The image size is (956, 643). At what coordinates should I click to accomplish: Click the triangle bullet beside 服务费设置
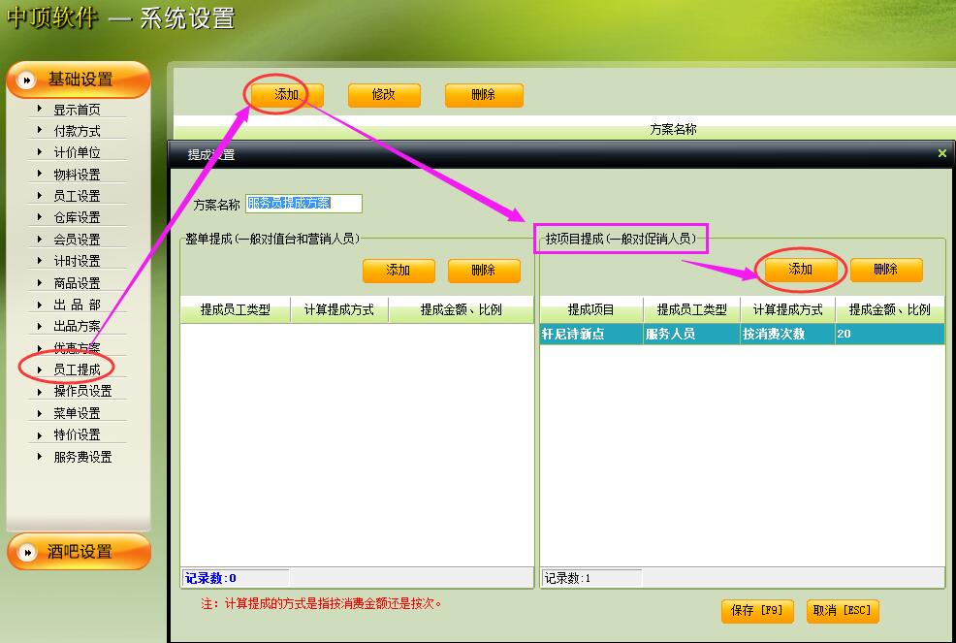40,456
